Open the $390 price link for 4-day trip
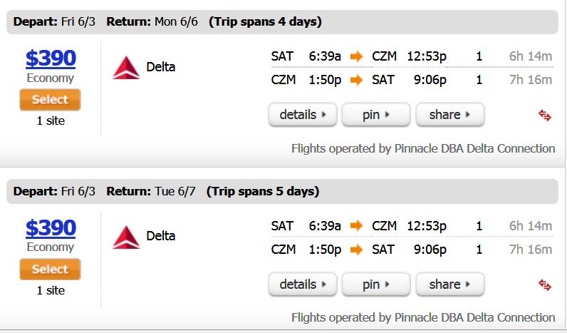 (51, 58)
